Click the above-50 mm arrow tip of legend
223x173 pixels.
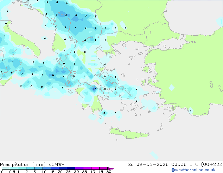coord(111,168)
